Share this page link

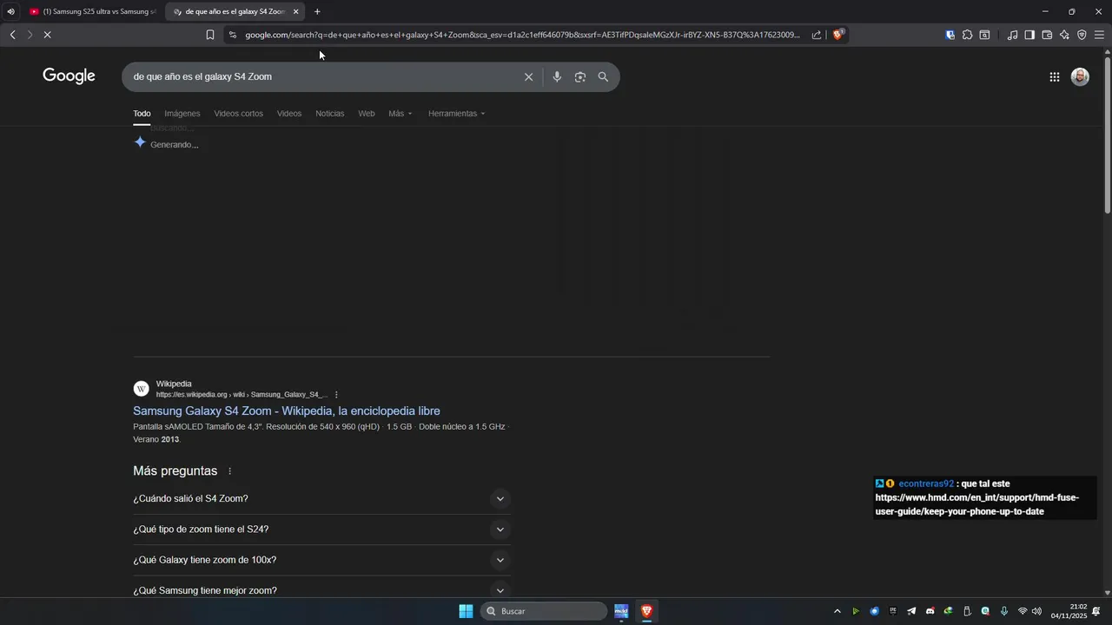(817, 35)
